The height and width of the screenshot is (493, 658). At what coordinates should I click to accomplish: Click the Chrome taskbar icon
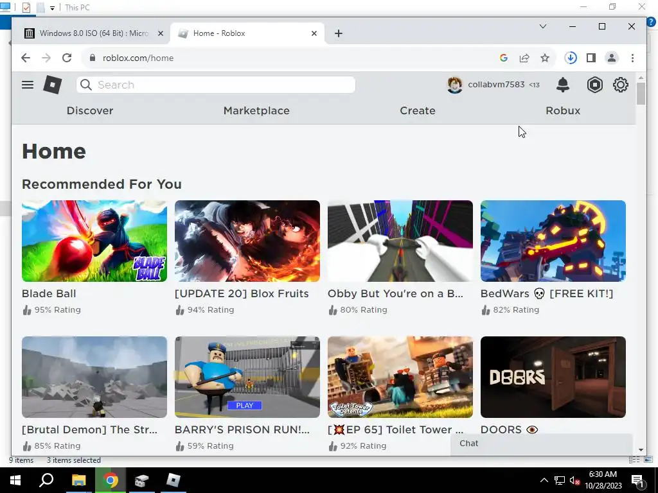coord(111,480)
